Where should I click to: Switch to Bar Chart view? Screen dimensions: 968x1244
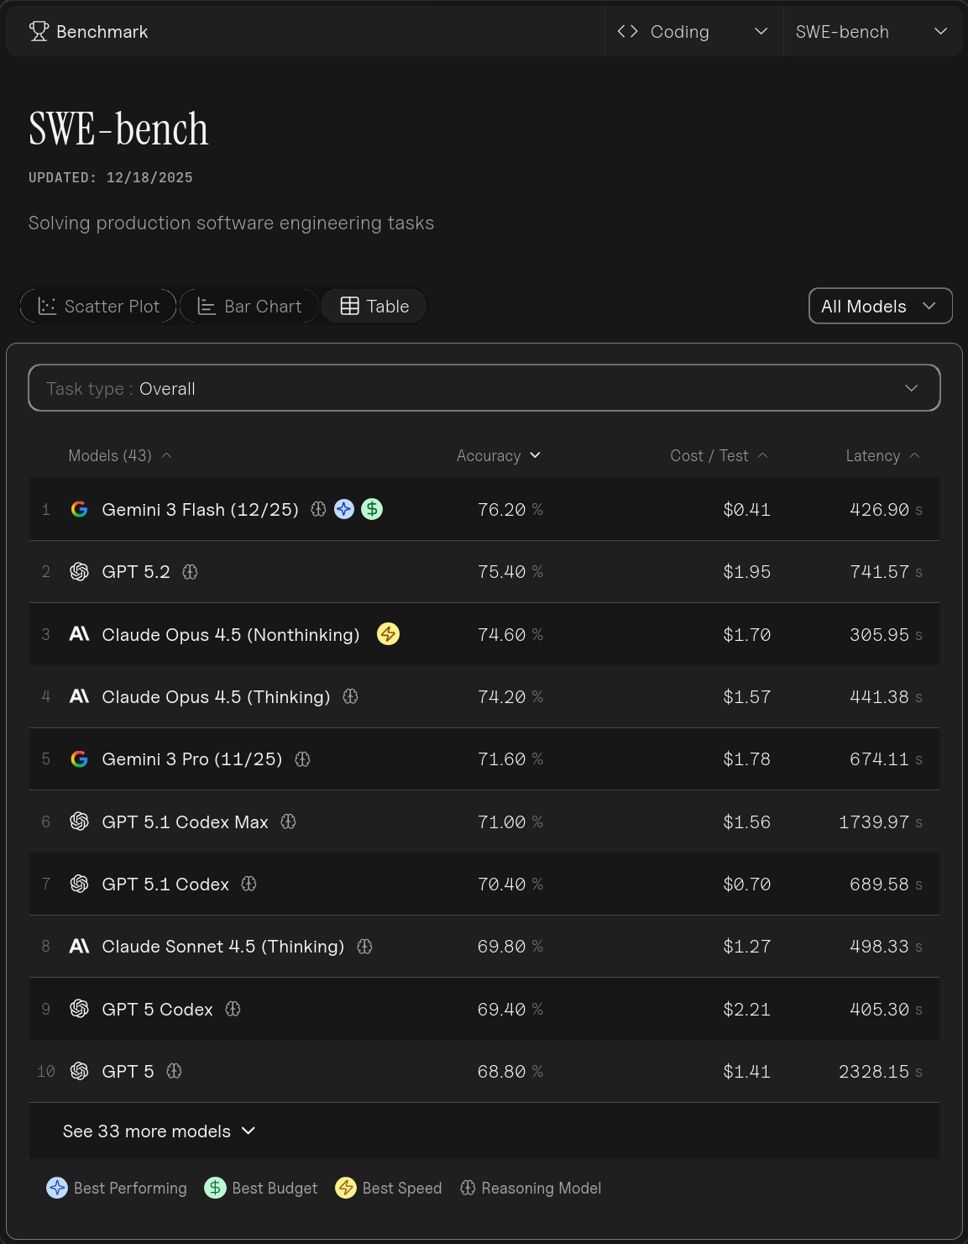pos(249,307)
